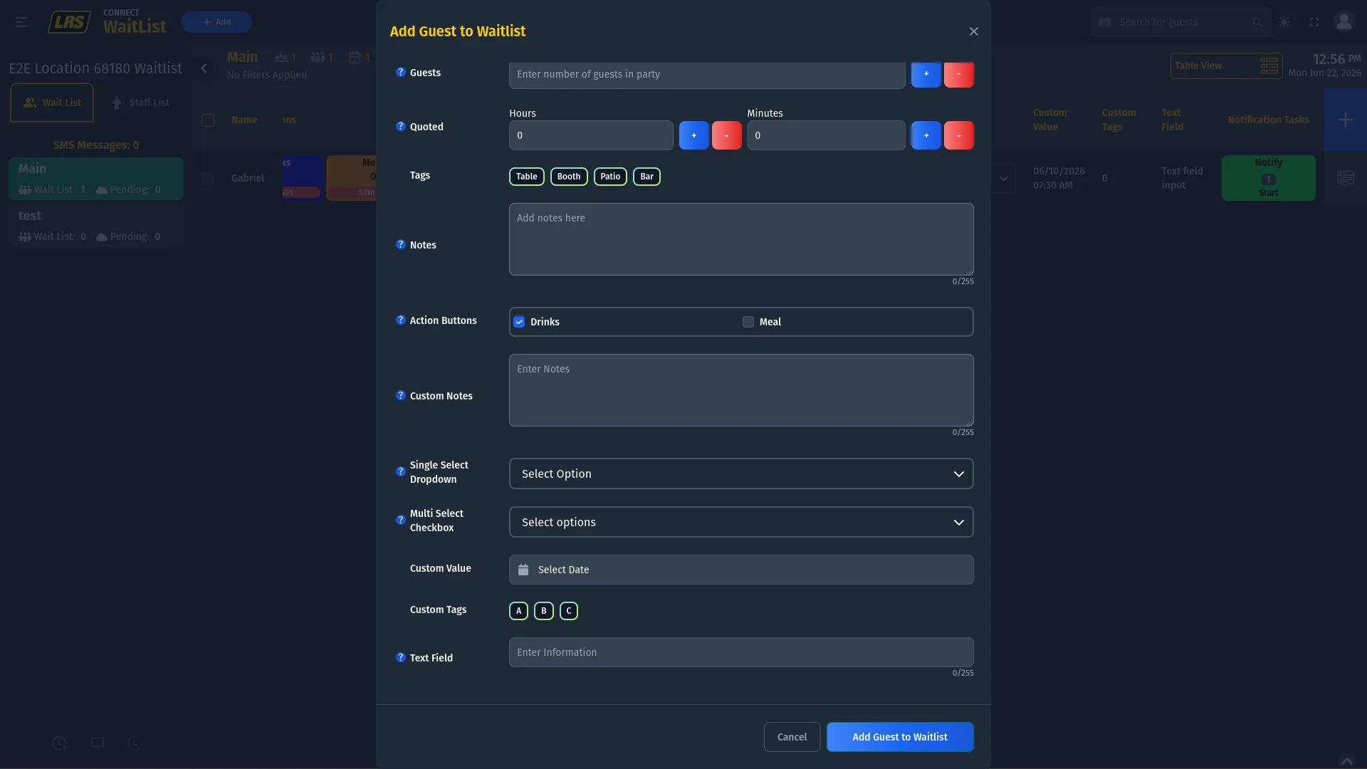Open the Multi Select Checkbox options dropdown

(741, 522)
